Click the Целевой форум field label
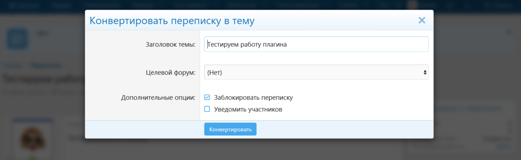The width and height of the screenshot is (521, 160). (x=170, y=73)
